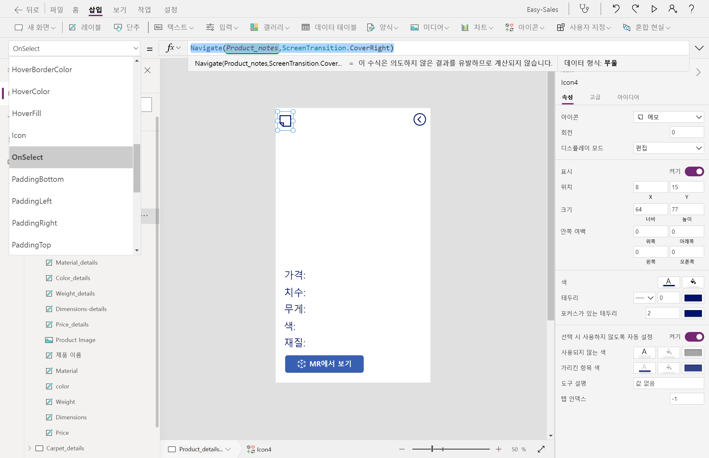Viewport: 709px width, 458px height.
Task: Toggle the 표시 visibility switch
Action: (x=694, y=171)
